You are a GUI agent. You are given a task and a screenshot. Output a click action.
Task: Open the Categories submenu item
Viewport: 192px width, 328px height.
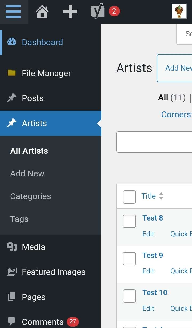tap(31, 196)
